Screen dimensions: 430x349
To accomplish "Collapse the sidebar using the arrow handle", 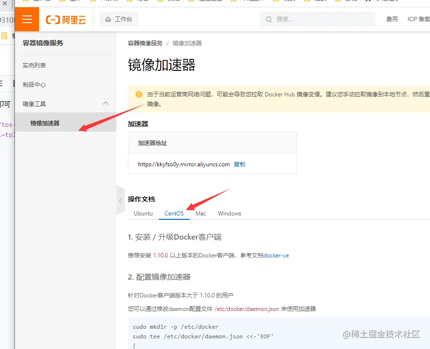I will tap(121, 201).
